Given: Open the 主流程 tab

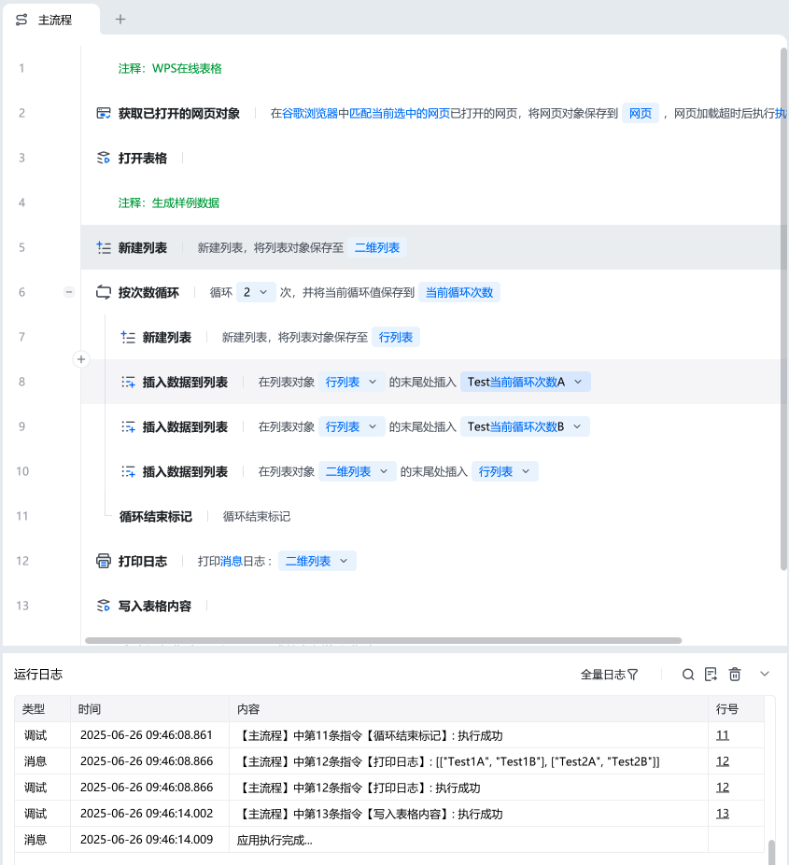Looking at the screenshot, I should pos(51,20).
